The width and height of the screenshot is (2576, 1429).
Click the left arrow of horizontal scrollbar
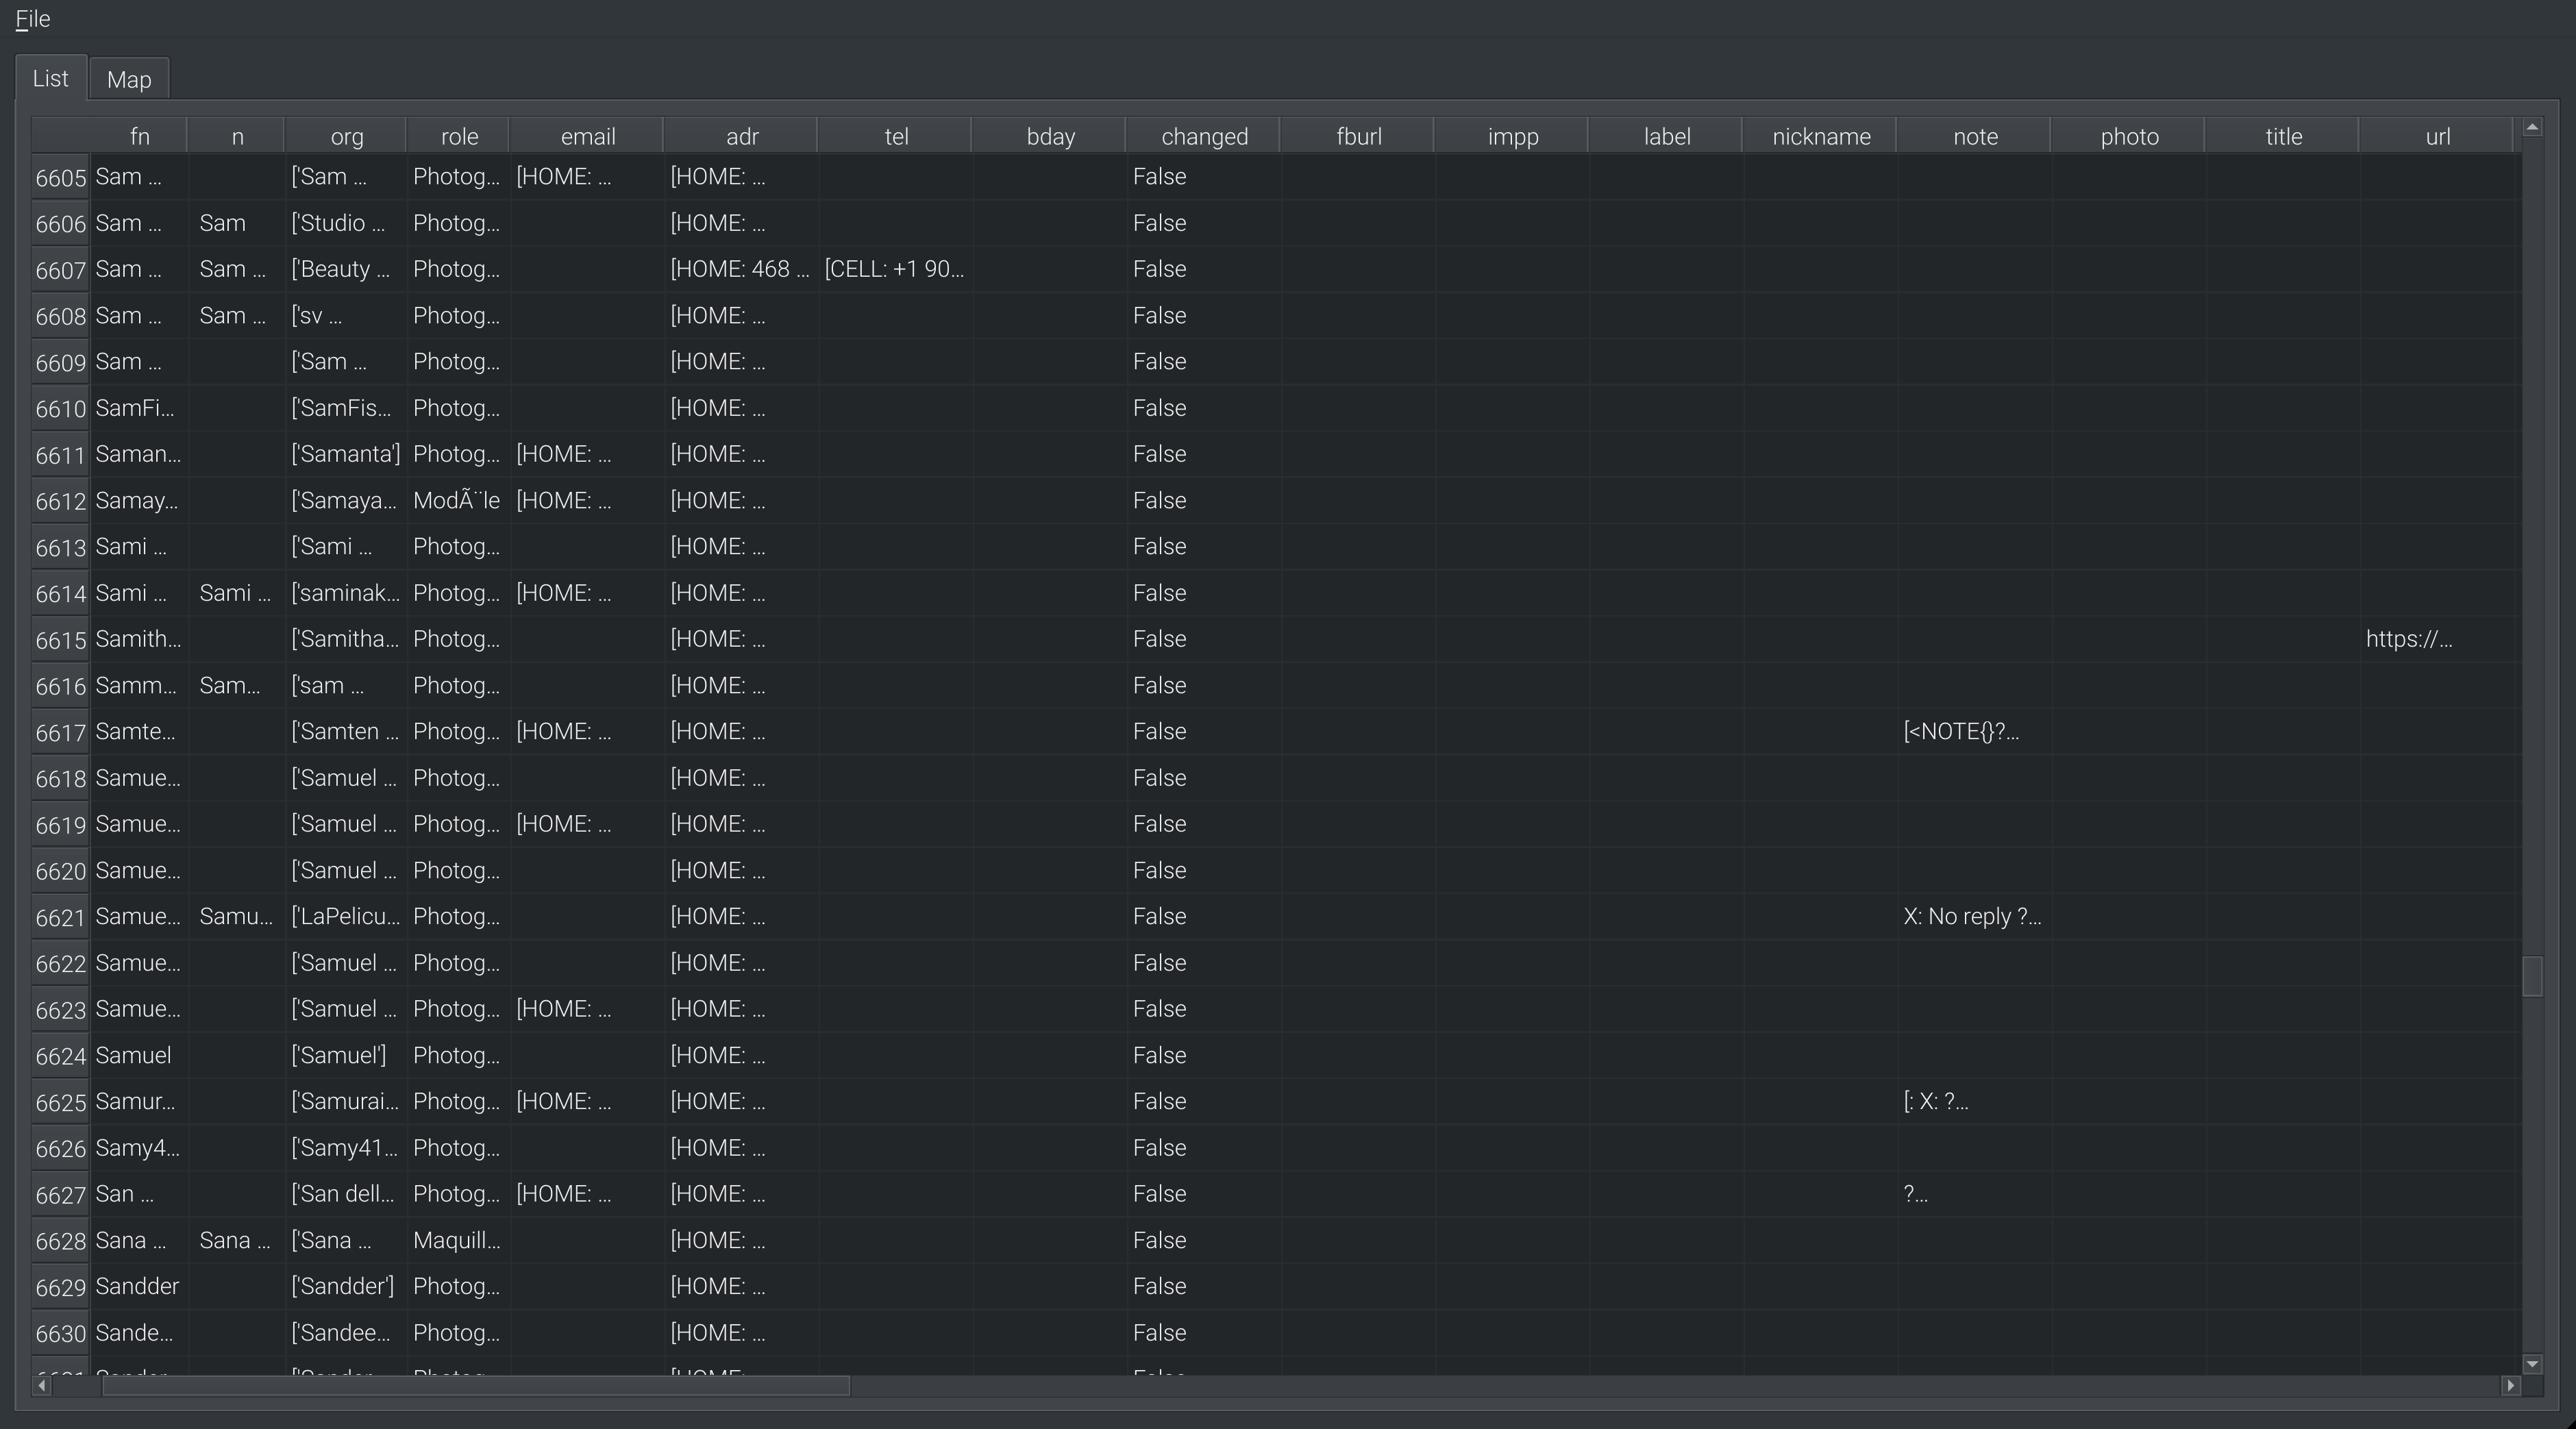tap(42, 1385)
